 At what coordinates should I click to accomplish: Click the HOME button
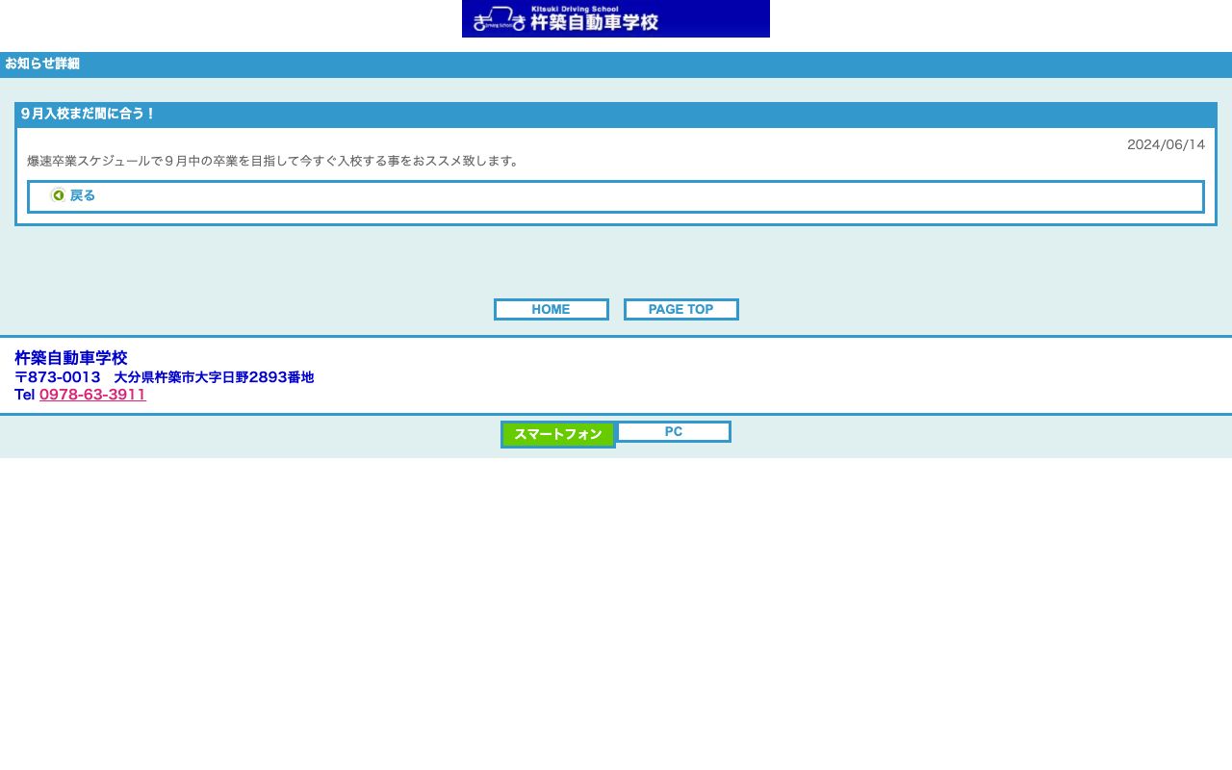551,309
